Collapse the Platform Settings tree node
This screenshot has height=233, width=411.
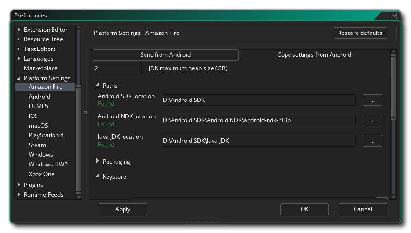coord(19,78)
